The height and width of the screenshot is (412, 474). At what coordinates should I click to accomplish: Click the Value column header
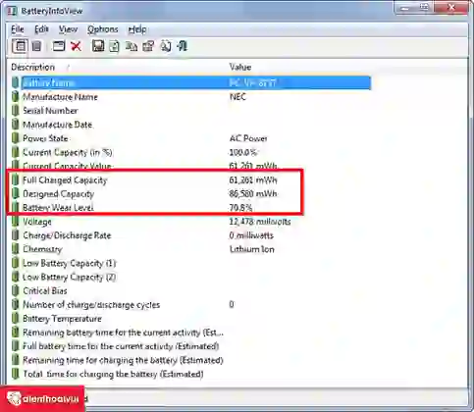coord(240,67)
